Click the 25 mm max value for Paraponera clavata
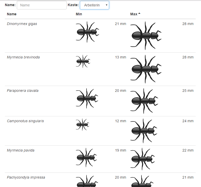 tap(188, 91)
